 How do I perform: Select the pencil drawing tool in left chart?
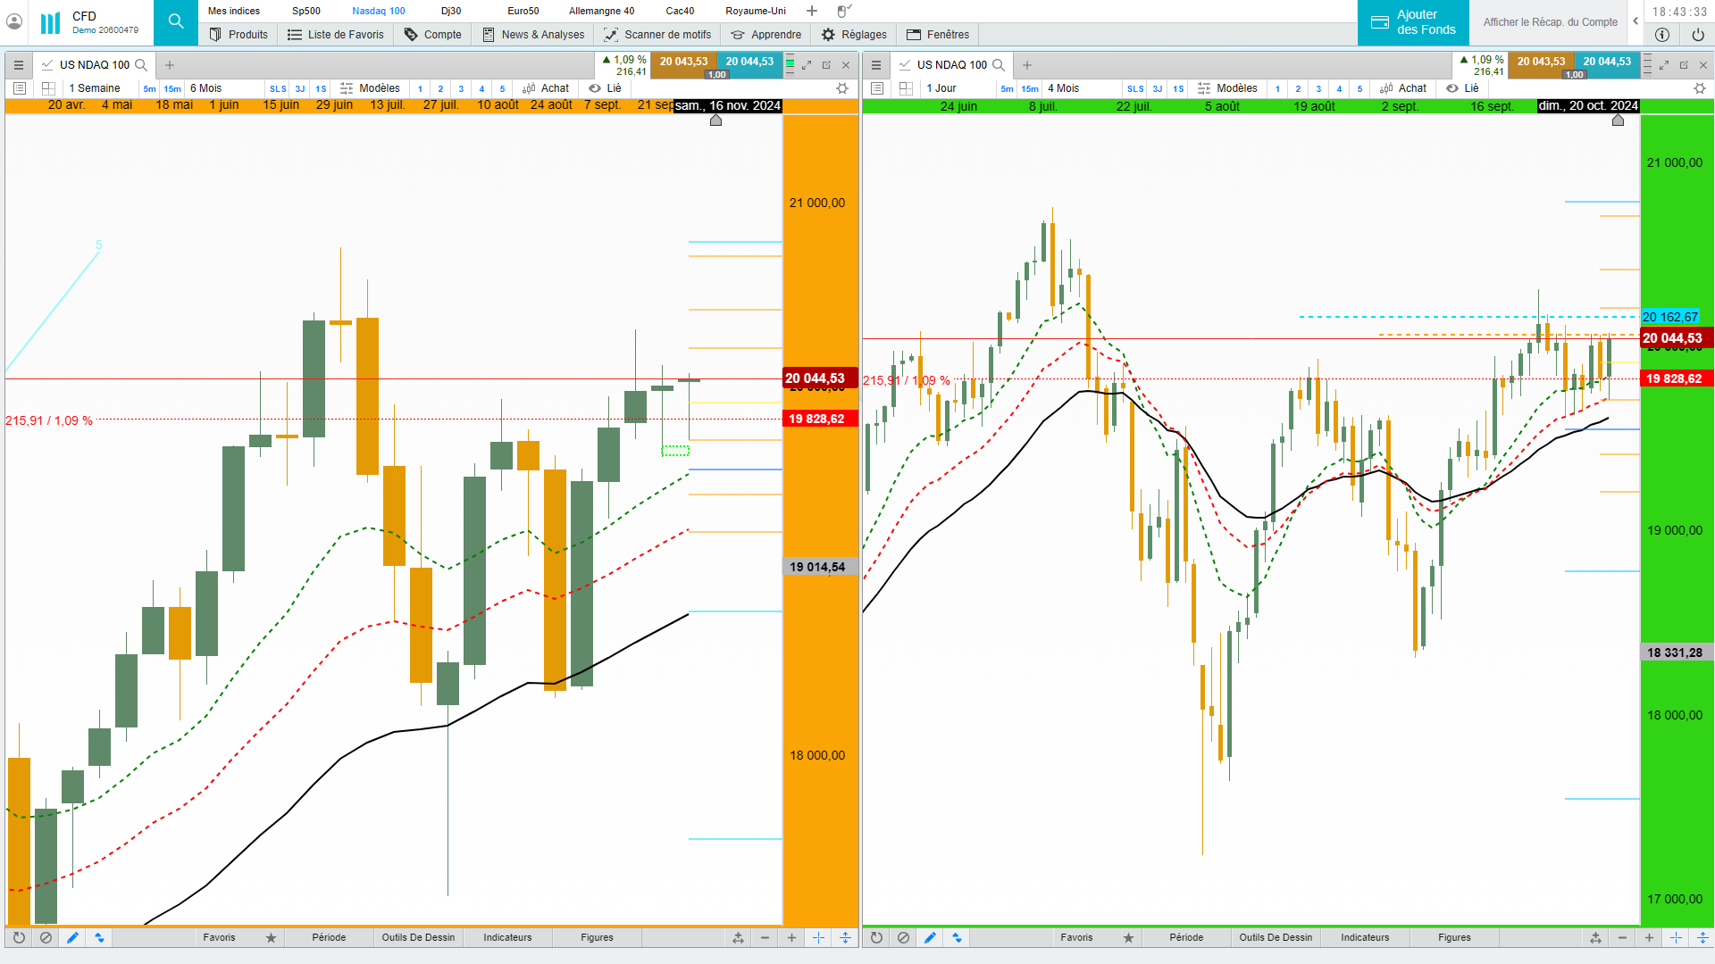tap(72, 938)
